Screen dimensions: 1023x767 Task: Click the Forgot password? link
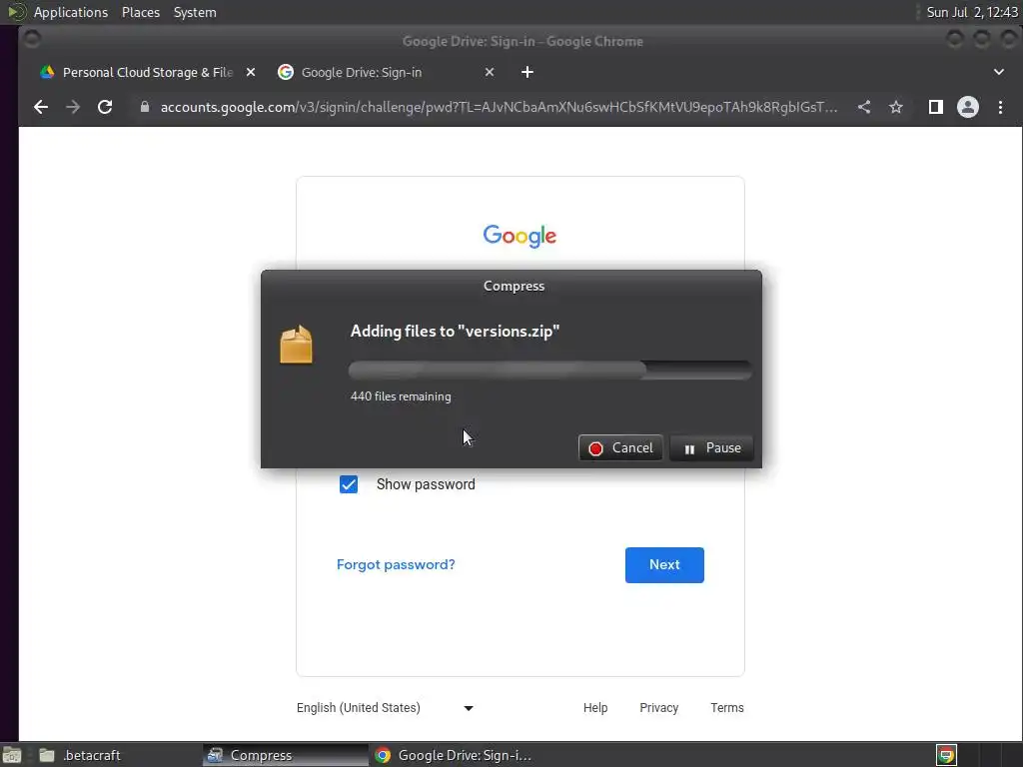(x=396, y=565)
